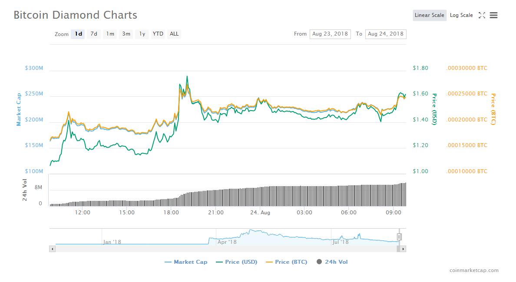Click the Jul '18 navigator label
The image size is (516, 282).
341,242
